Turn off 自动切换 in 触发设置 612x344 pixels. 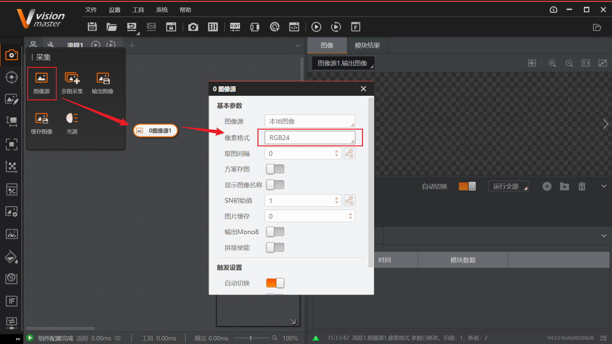click(275, 283)
